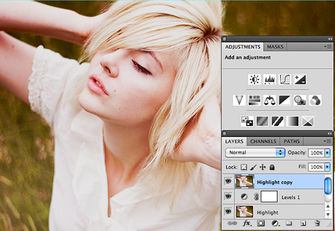
Task: Add a Gradient Map adjustment
Action: [x=292, y=121]
